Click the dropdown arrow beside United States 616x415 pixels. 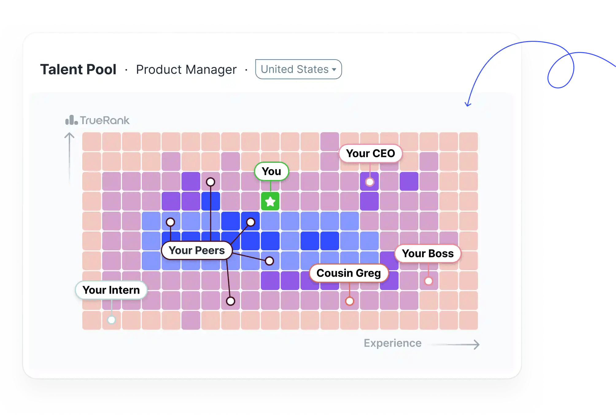click(x=334, y=70)
